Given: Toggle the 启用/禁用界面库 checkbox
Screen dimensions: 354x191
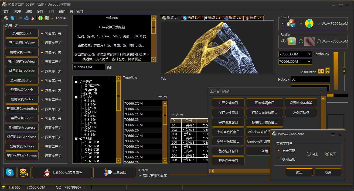Looking at the screenshot, I should click(140, 176).
